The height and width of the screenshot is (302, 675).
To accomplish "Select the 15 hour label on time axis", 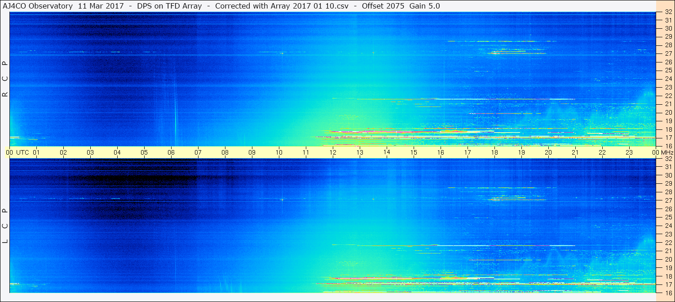I will click(414, 152).
